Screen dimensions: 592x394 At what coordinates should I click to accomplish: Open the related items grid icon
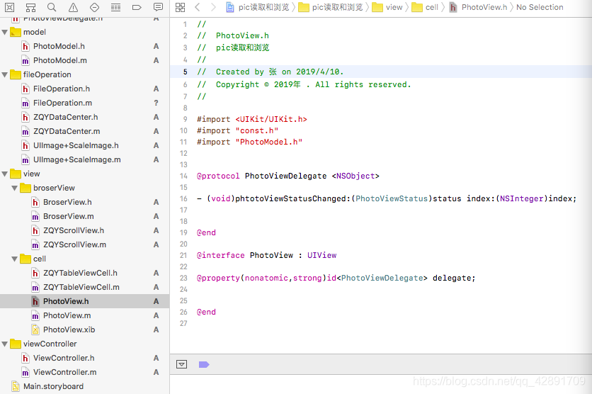pos(181,7)
